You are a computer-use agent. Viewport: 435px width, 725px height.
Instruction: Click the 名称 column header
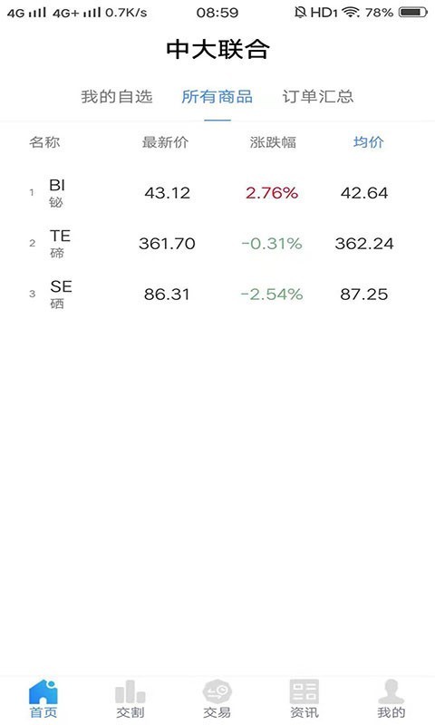click(44, 142)
